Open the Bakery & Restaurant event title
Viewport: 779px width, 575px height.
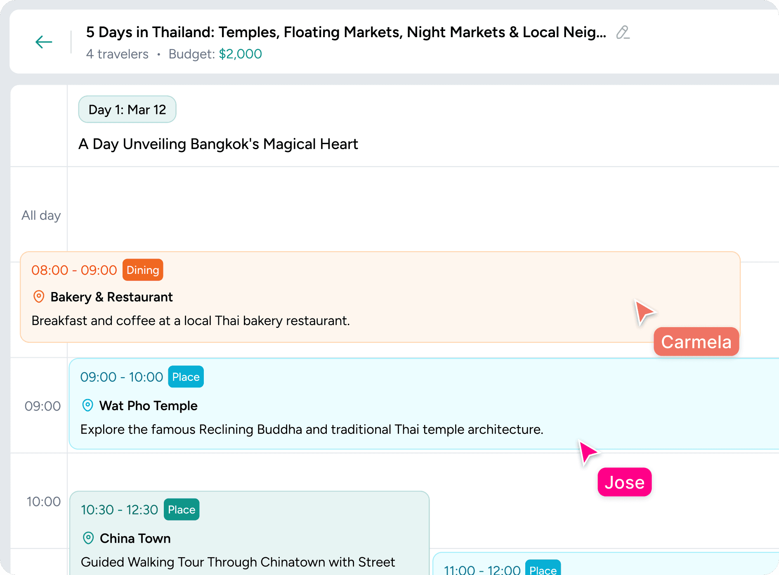pos(111,297)
